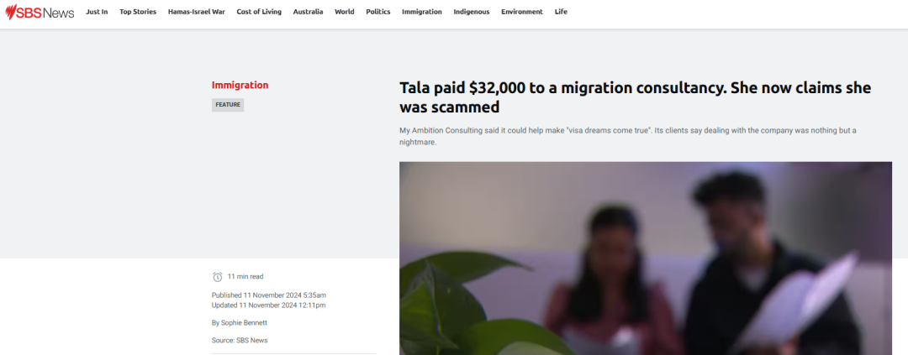Viewport: 908px width, 355px height.
Task: Click the Source: SBS News text
Action: point(240,340)
